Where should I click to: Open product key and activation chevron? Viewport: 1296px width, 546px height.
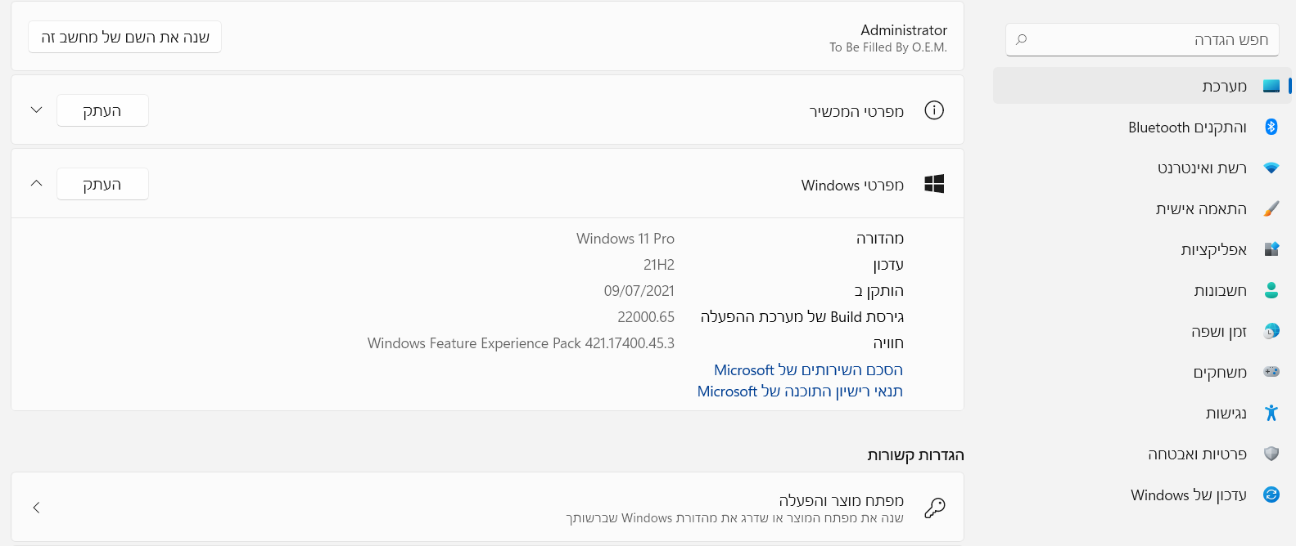[x=36, y=508]
